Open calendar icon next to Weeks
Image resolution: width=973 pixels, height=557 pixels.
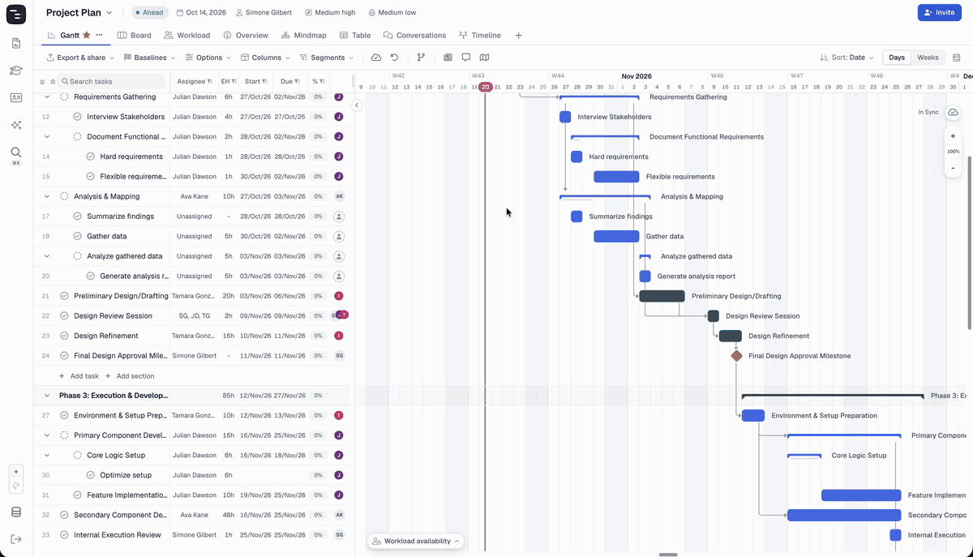point(957,58)
